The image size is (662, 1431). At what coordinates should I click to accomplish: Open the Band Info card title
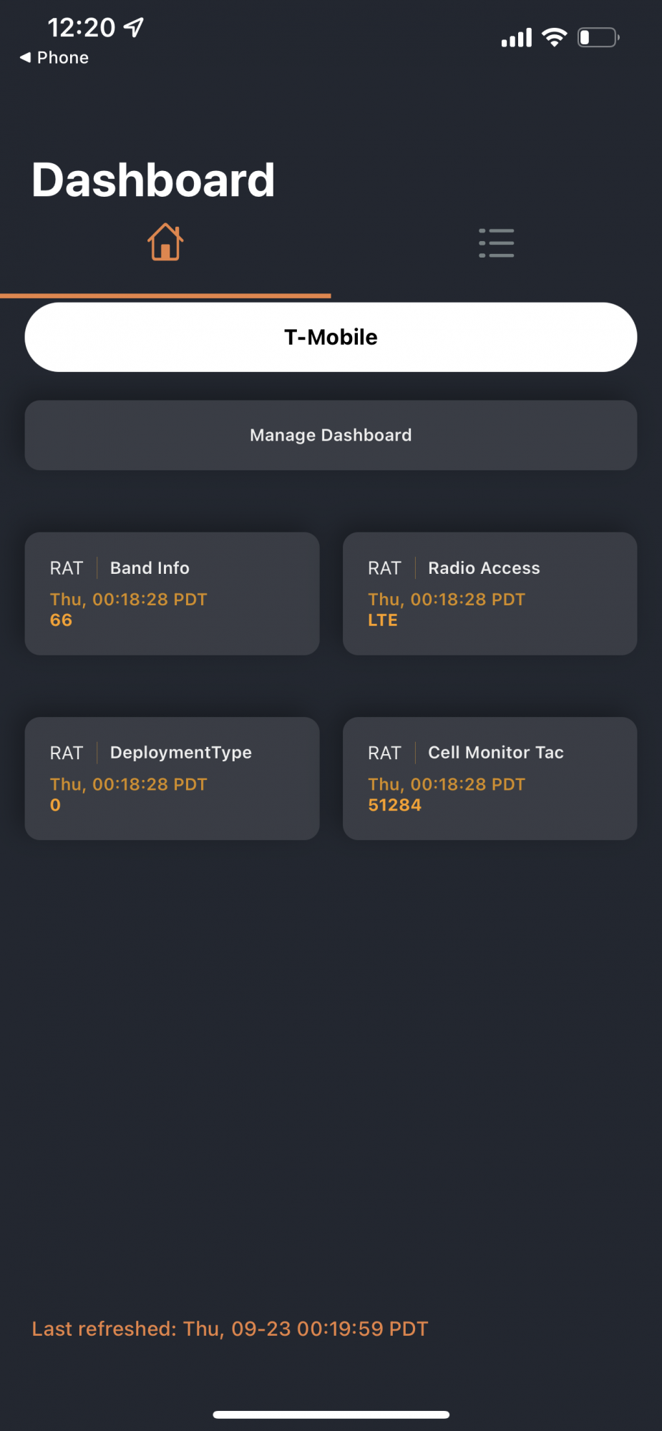(x=150, y=568)
